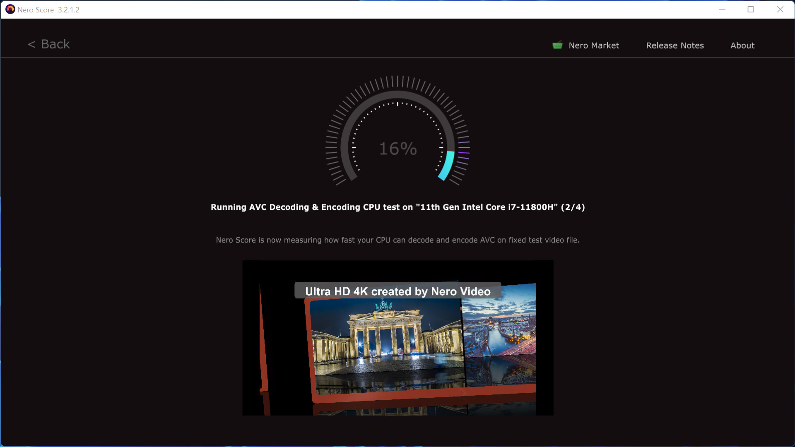795x447 pixels.
Task: Click the 16% percentage indicator
Action: [397, 149]
